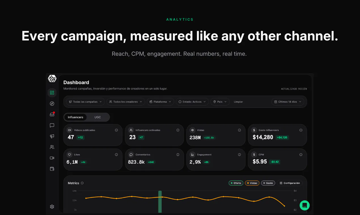
Task: Click the -$0.42 CPM change badge
Action: coord(275,162)
